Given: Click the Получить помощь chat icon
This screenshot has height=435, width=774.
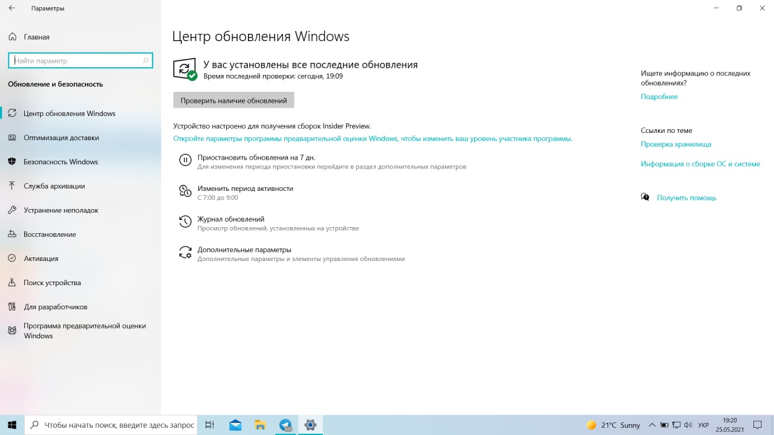Looking at the screenshot, I should click(x=645, y=197).
